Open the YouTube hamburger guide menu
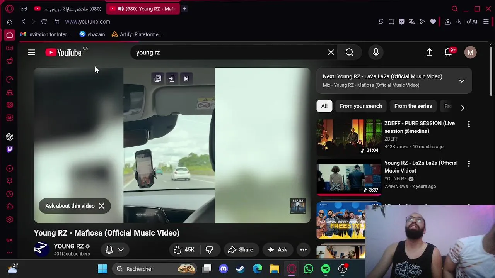495x278 pixels. (x=31, y=53)
